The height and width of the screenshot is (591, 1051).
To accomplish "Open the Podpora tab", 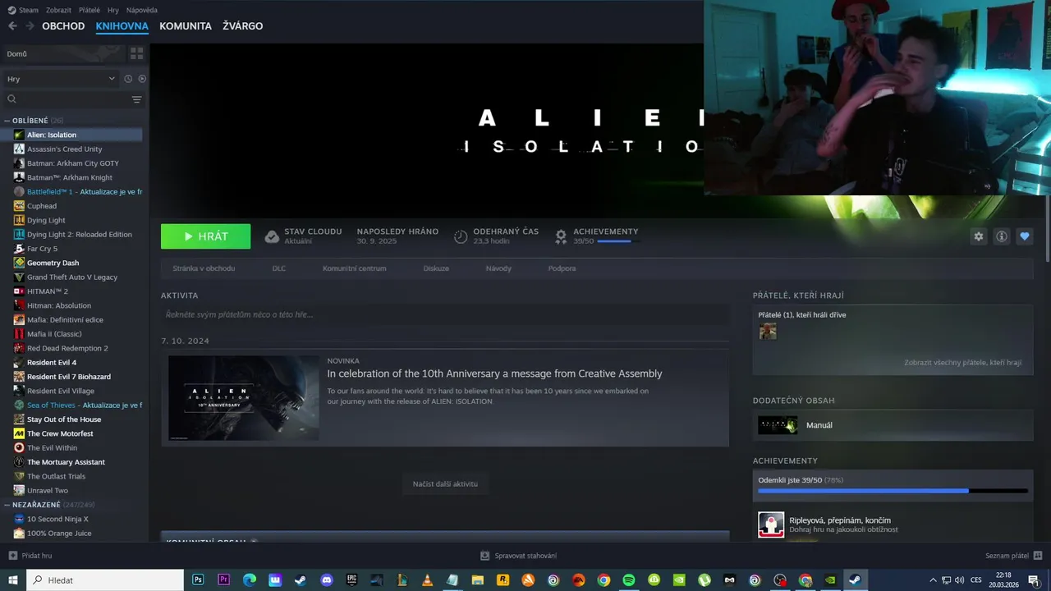I will (x=562, y=268).
